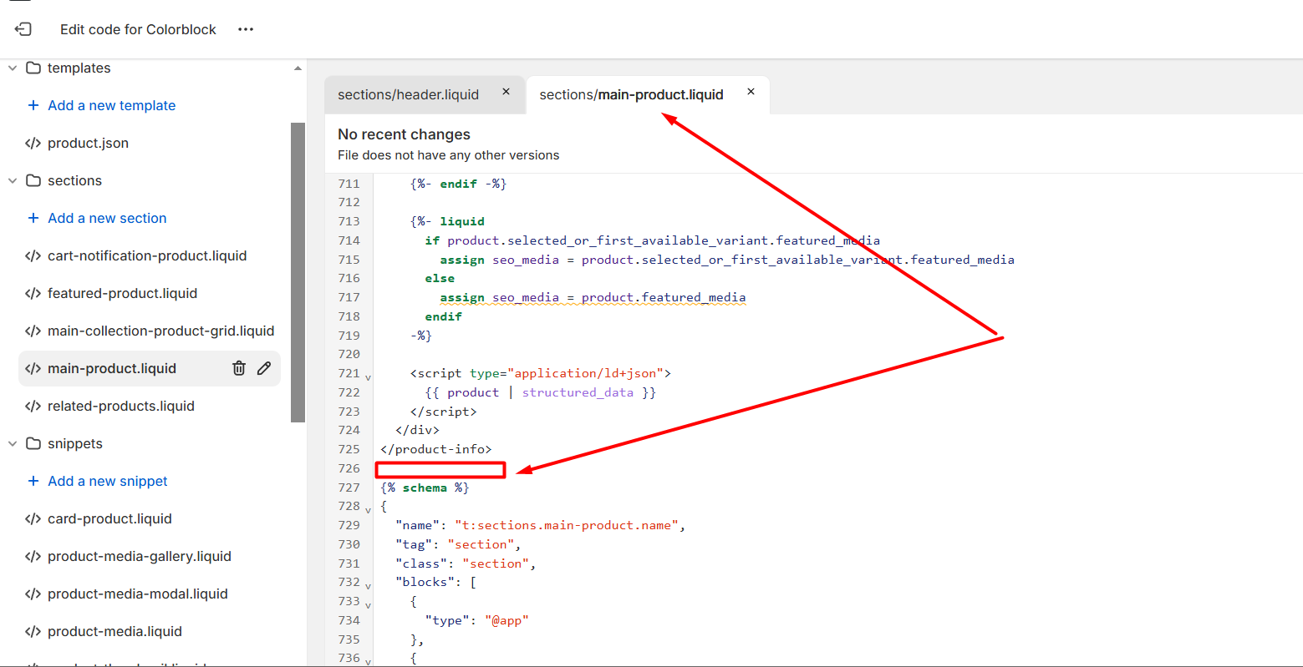Collapse the templates folder chevron
The height and width of the screenshot is (667, 1303).
[x=13, y=68]
